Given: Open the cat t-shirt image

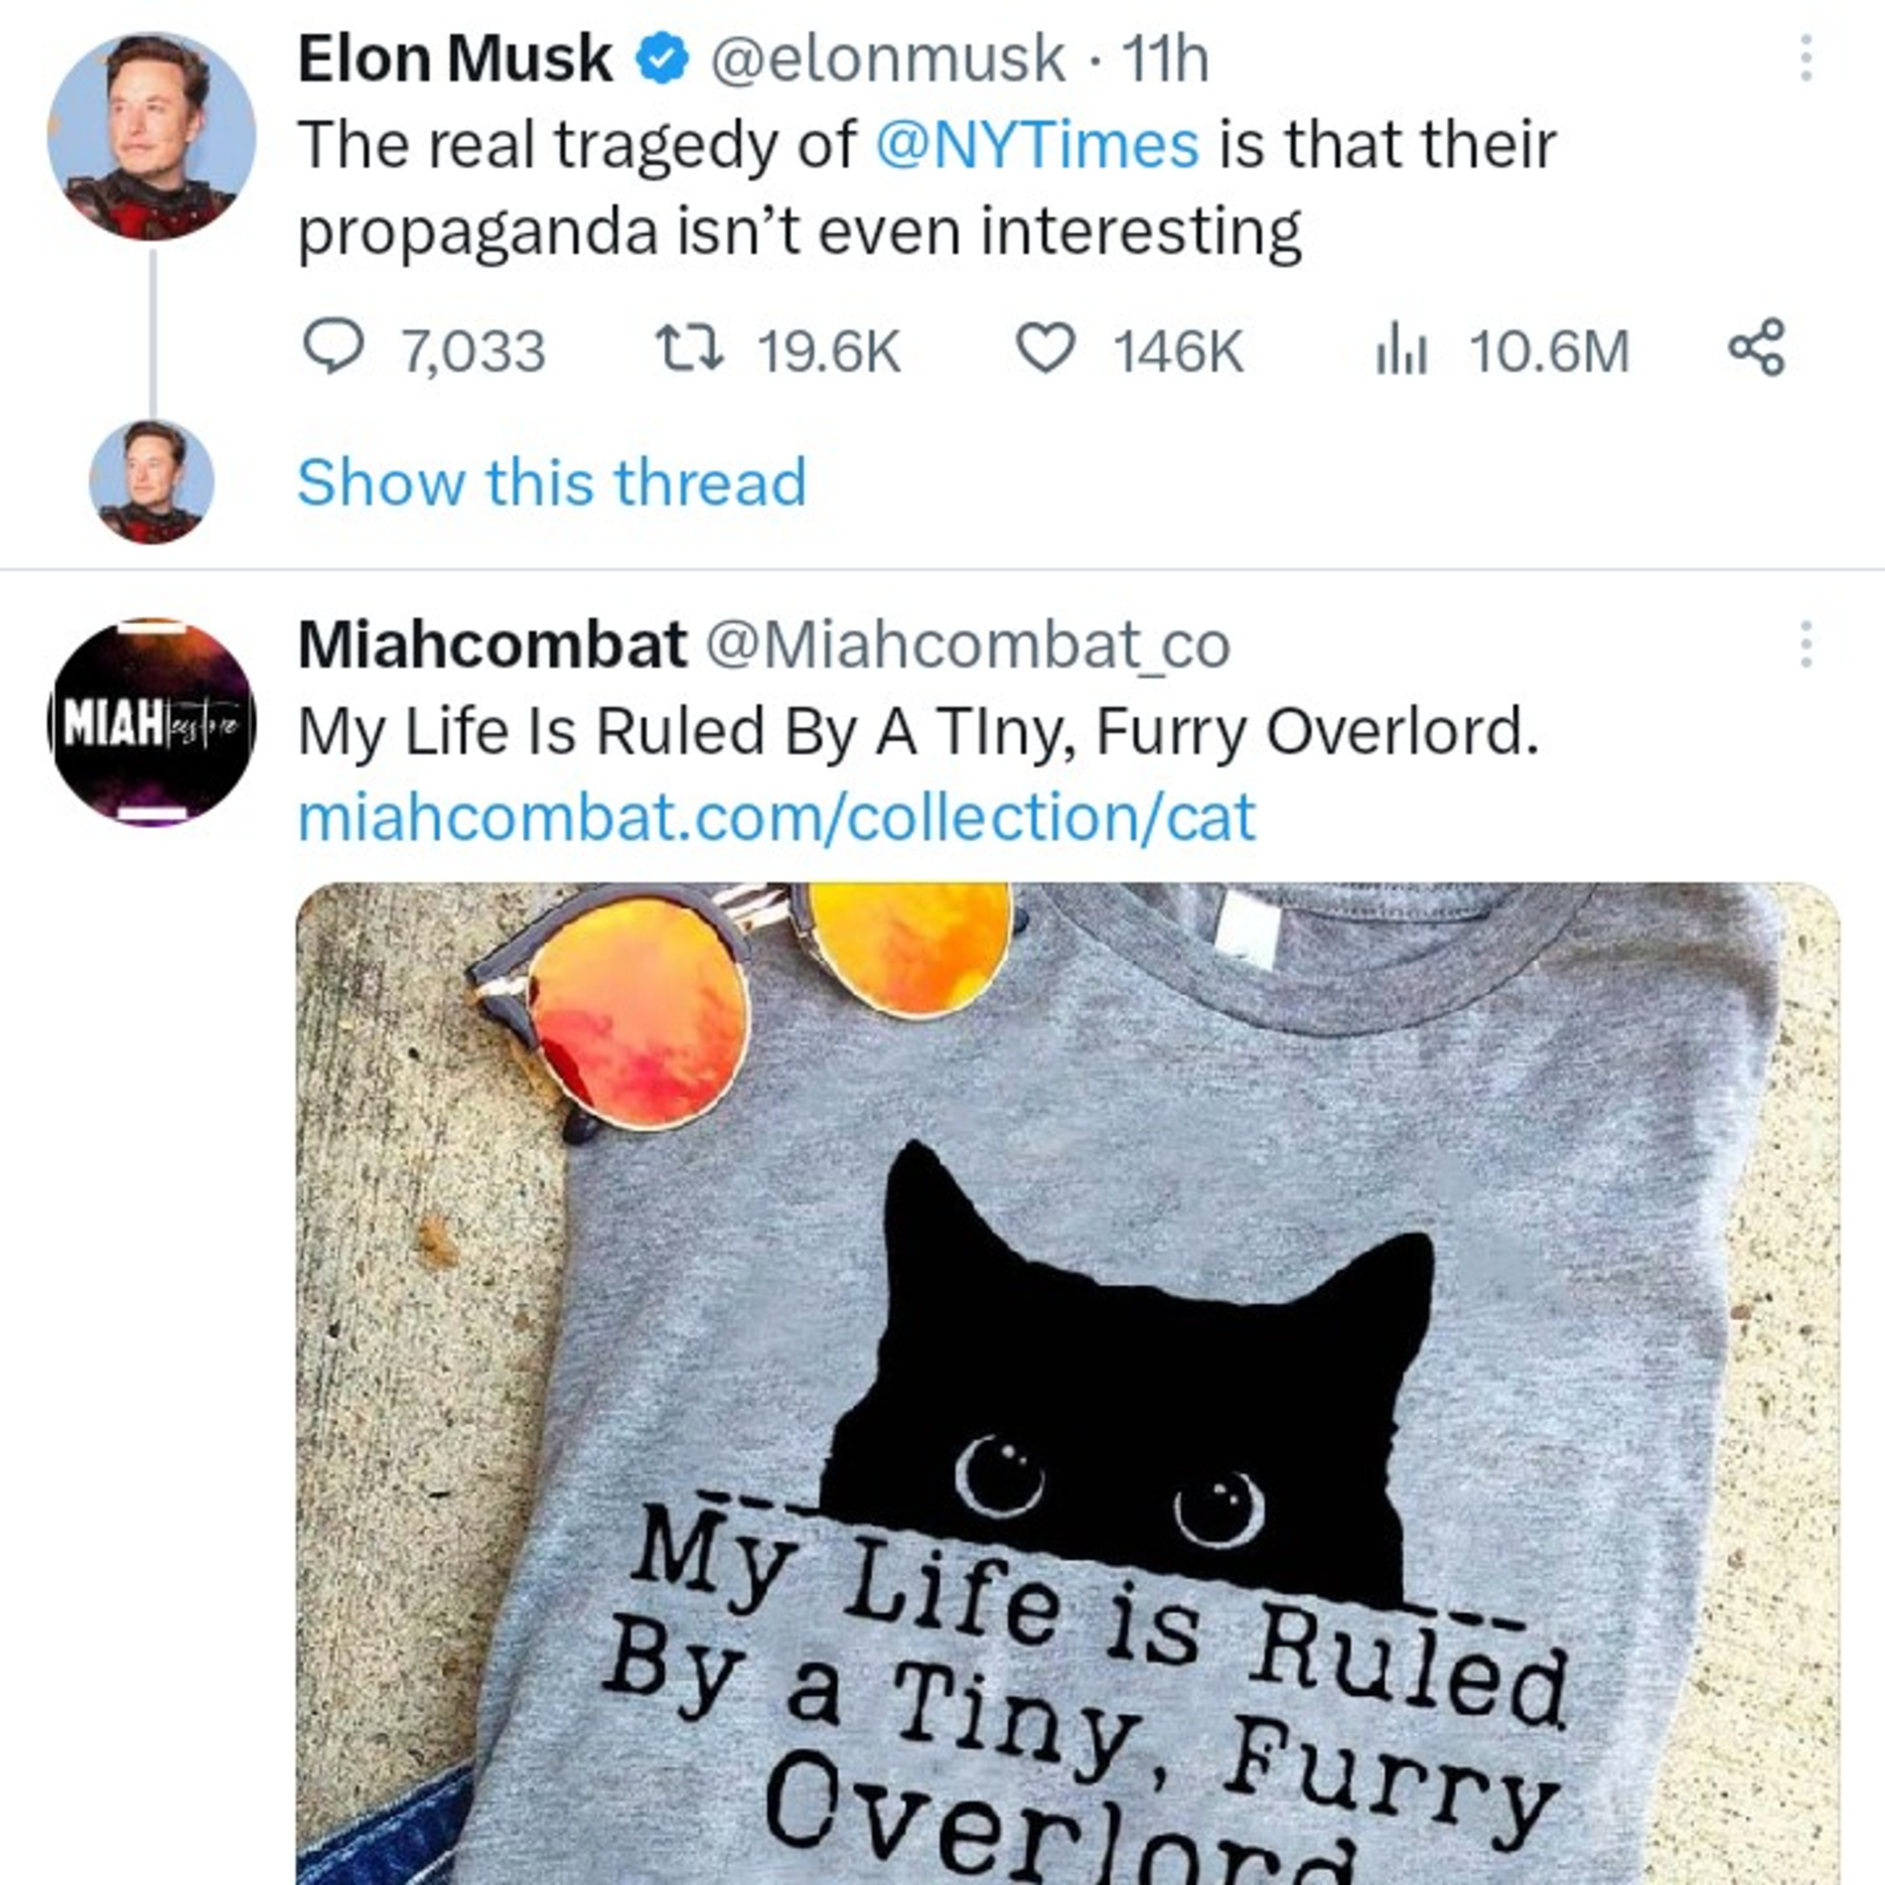Looking at the screenshot, I should 1068,1384.
